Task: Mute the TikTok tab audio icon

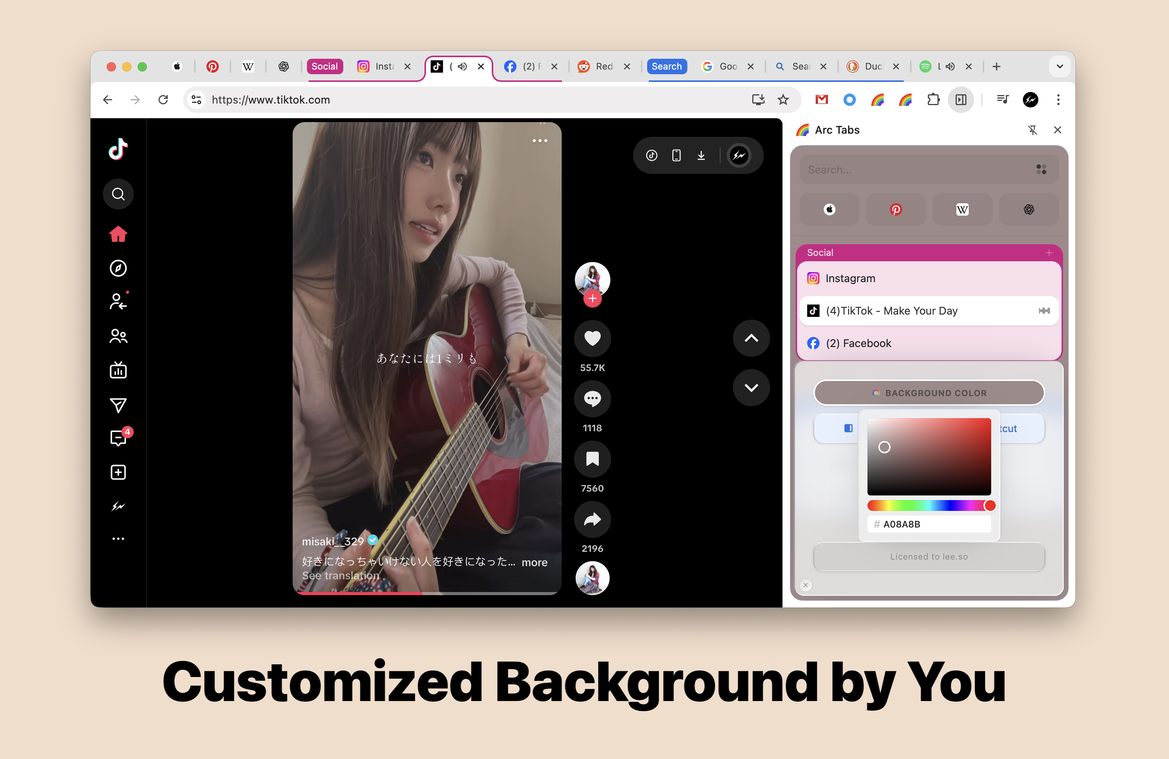Action: click(462, 66)
